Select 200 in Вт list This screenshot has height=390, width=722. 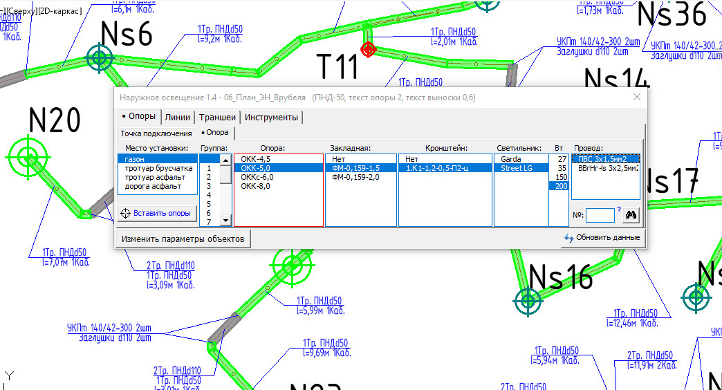click(559, 186)
